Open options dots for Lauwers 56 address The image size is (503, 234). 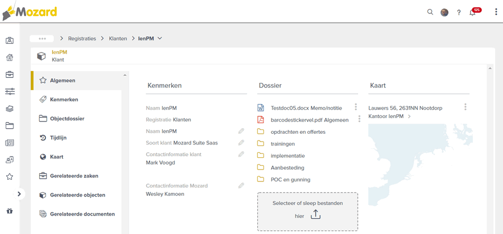466,107
